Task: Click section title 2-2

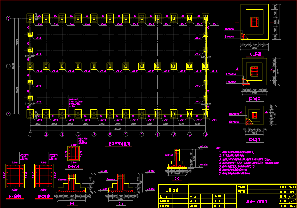Action: (121, 203)
